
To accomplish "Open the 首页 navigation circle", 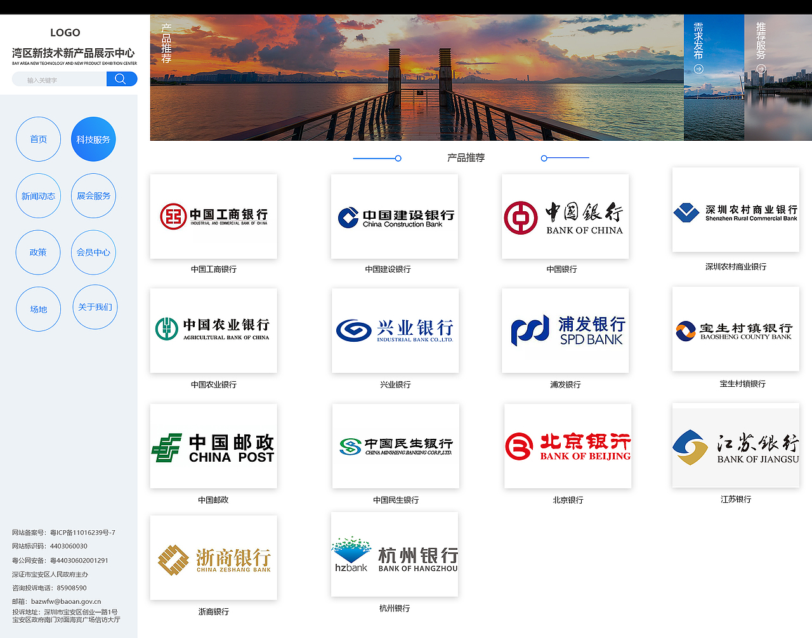I will [x=38, y=139].
